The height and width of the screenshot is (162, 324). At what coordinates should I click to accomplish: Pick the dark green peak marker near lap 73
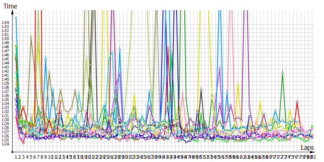pos(282,73)
